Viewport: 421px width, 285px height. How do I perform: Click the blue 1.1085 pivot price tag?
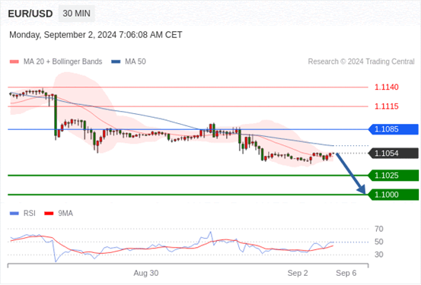tap(394, 129)
